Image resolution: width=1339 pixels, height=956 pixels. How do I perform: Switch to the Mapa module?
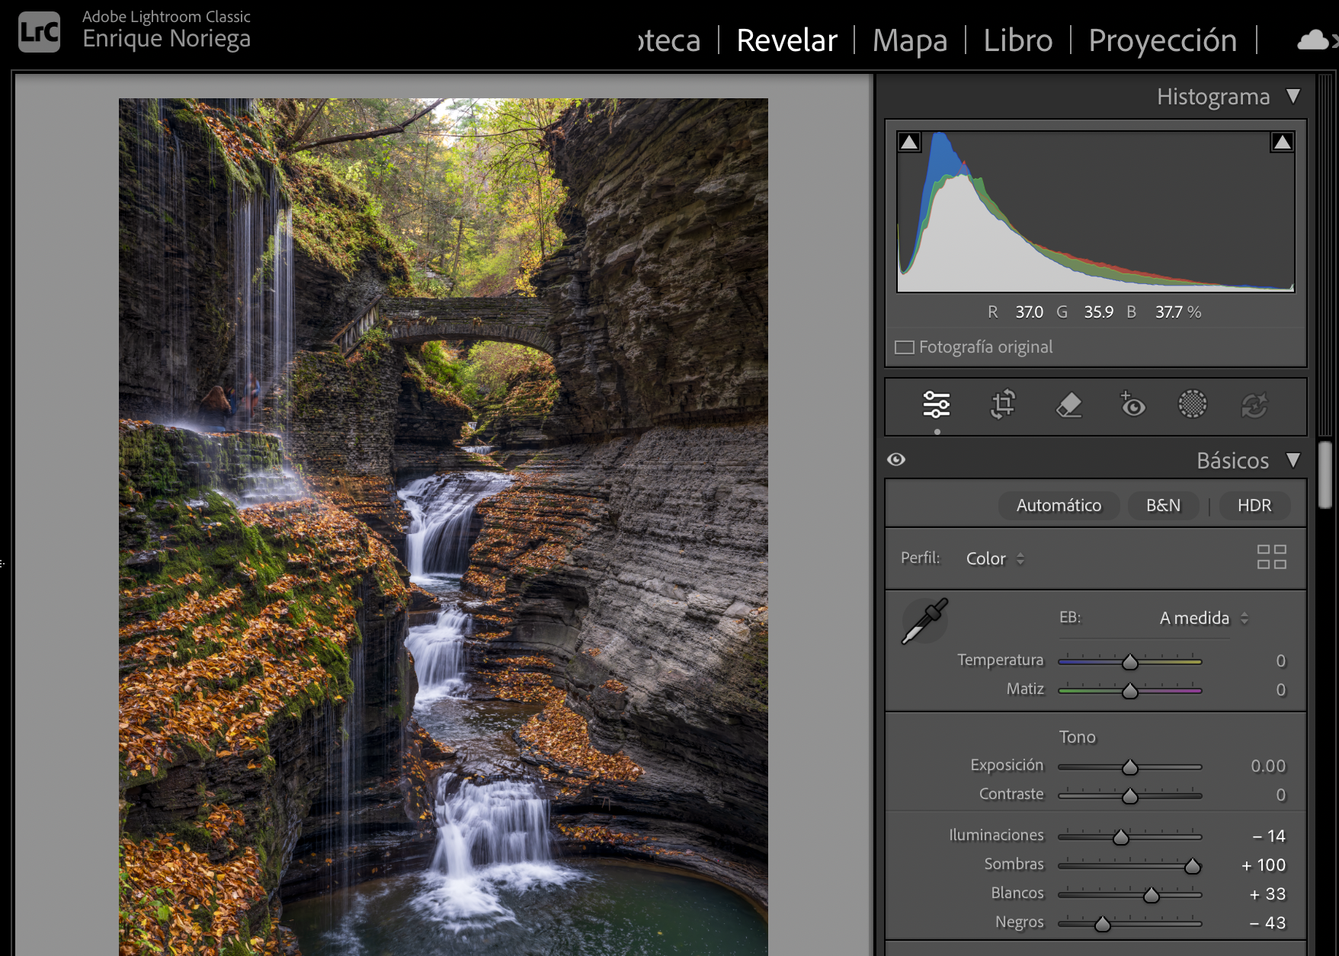click(910, 40)
